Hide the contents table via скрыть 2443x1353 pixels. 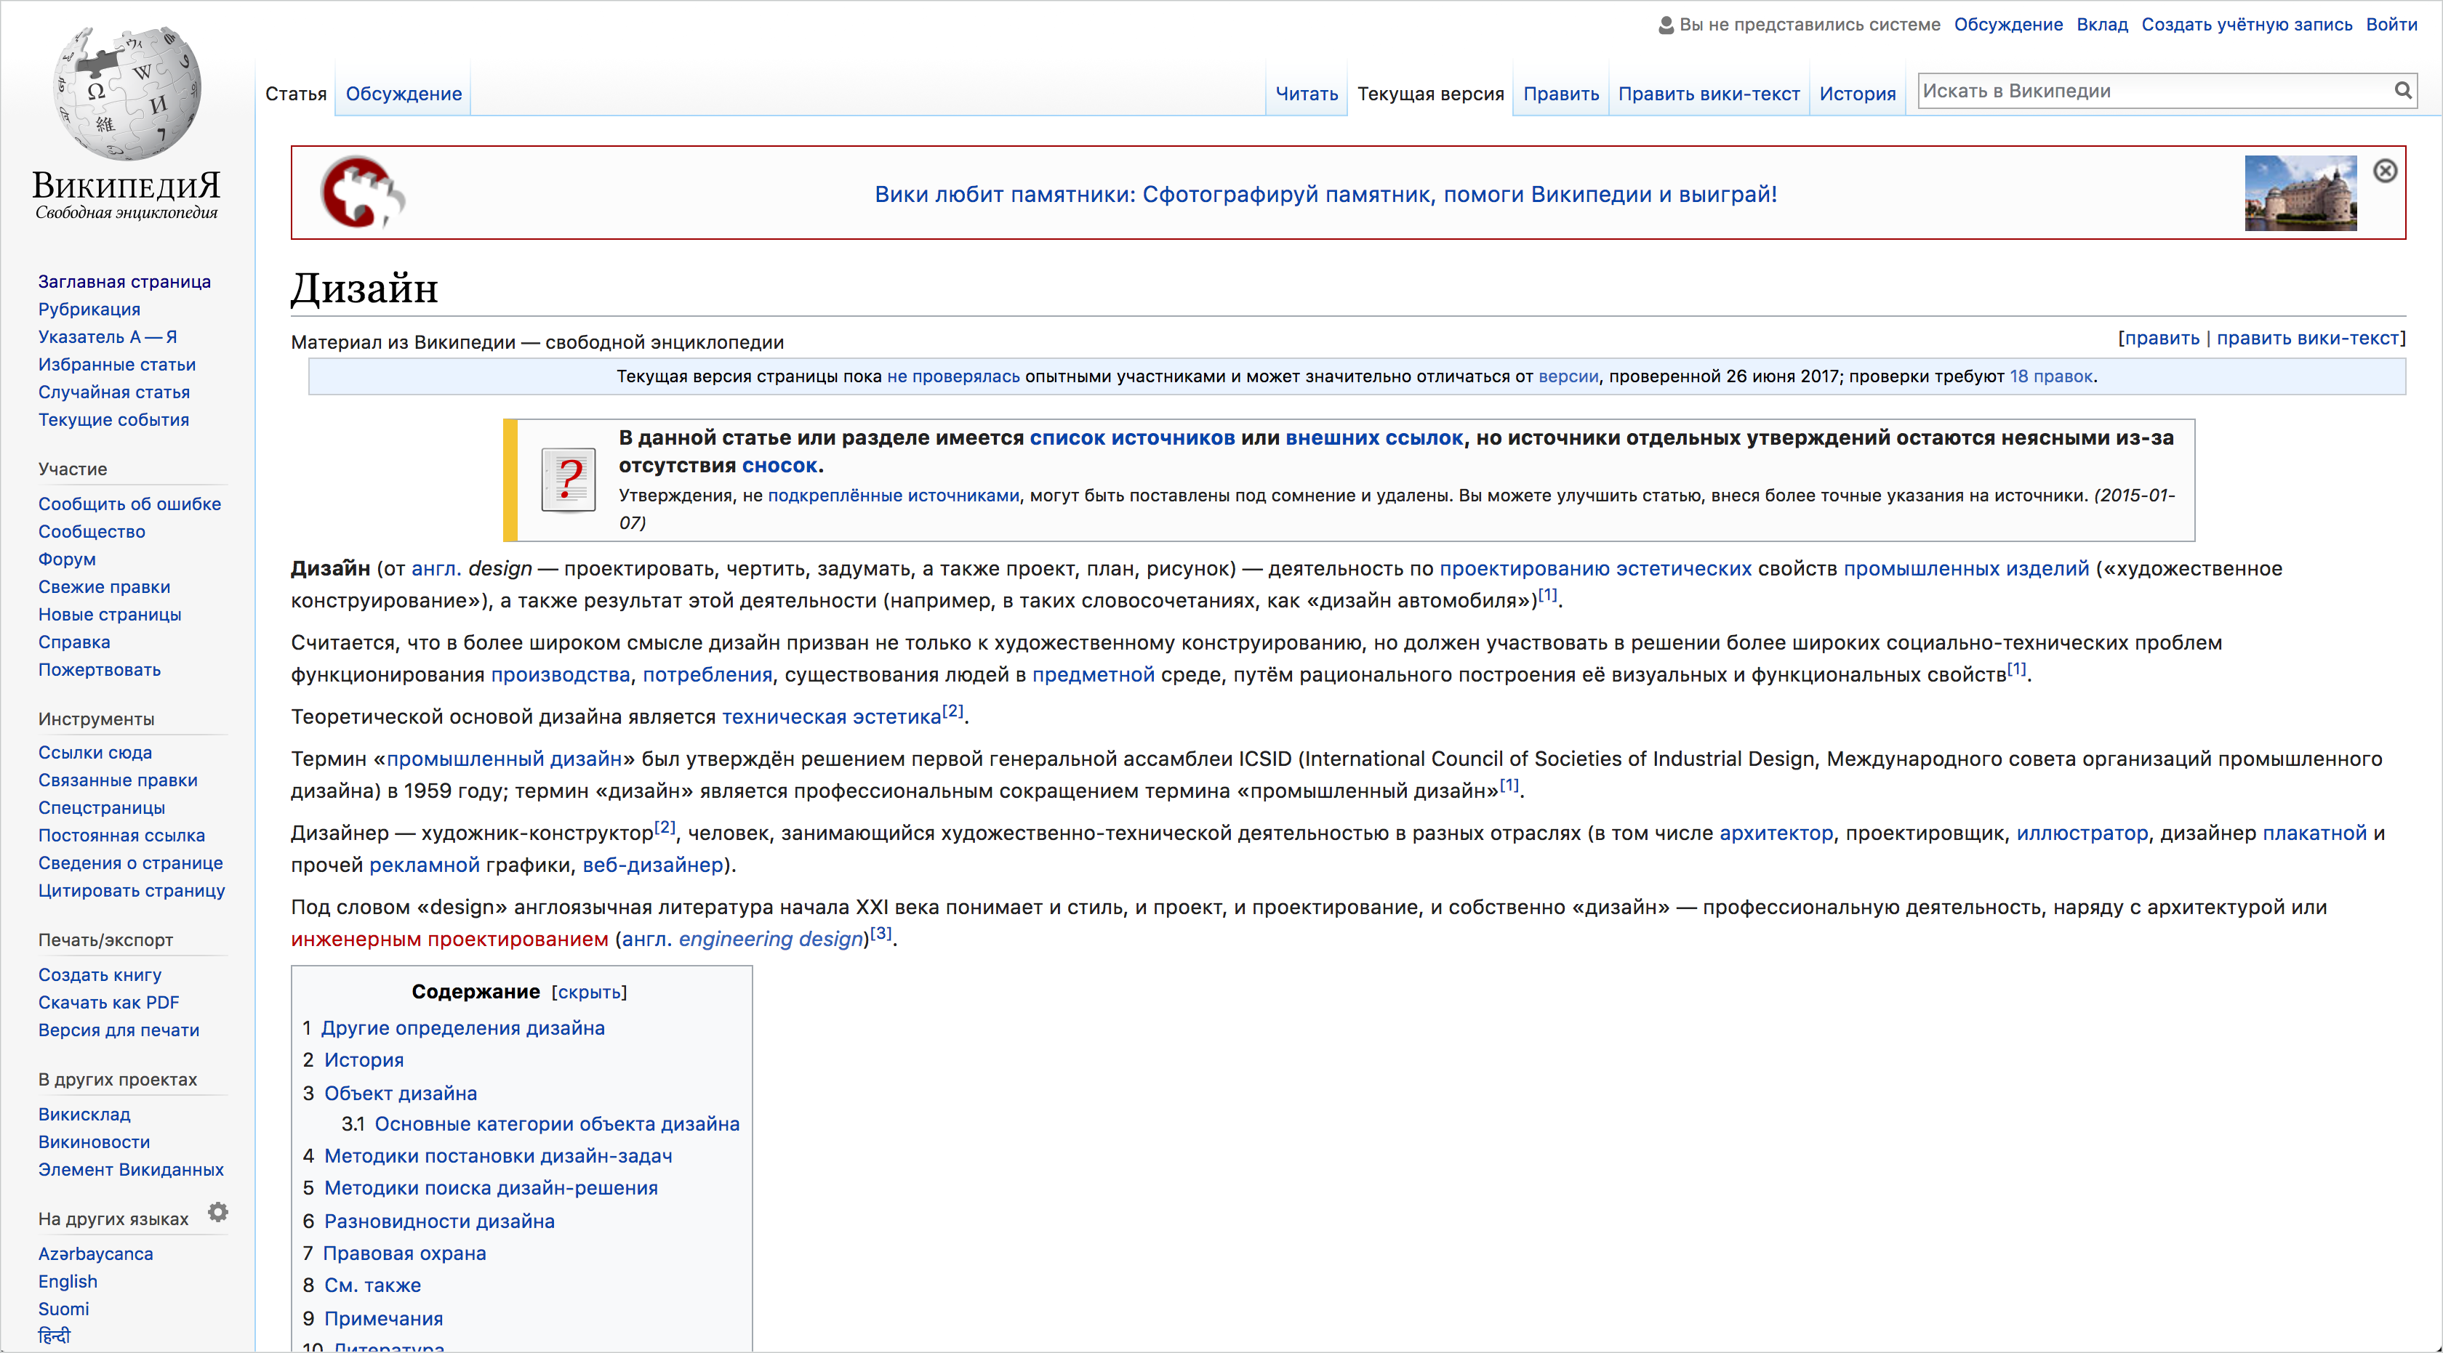(588, 992)
